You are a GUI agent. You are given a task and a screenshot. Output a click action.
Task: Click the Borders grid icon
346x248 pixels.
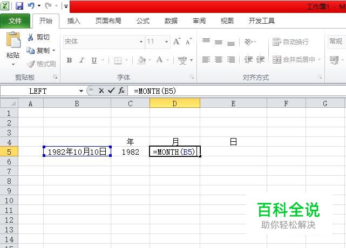[x=118, y=60]
